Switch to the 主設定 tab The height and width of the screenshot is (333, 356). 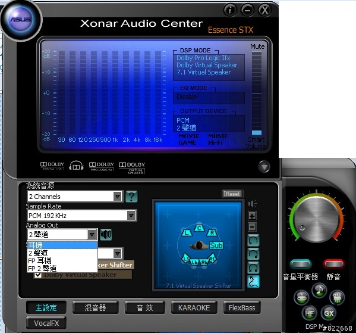pyautogui.click(x=46, y=307)
